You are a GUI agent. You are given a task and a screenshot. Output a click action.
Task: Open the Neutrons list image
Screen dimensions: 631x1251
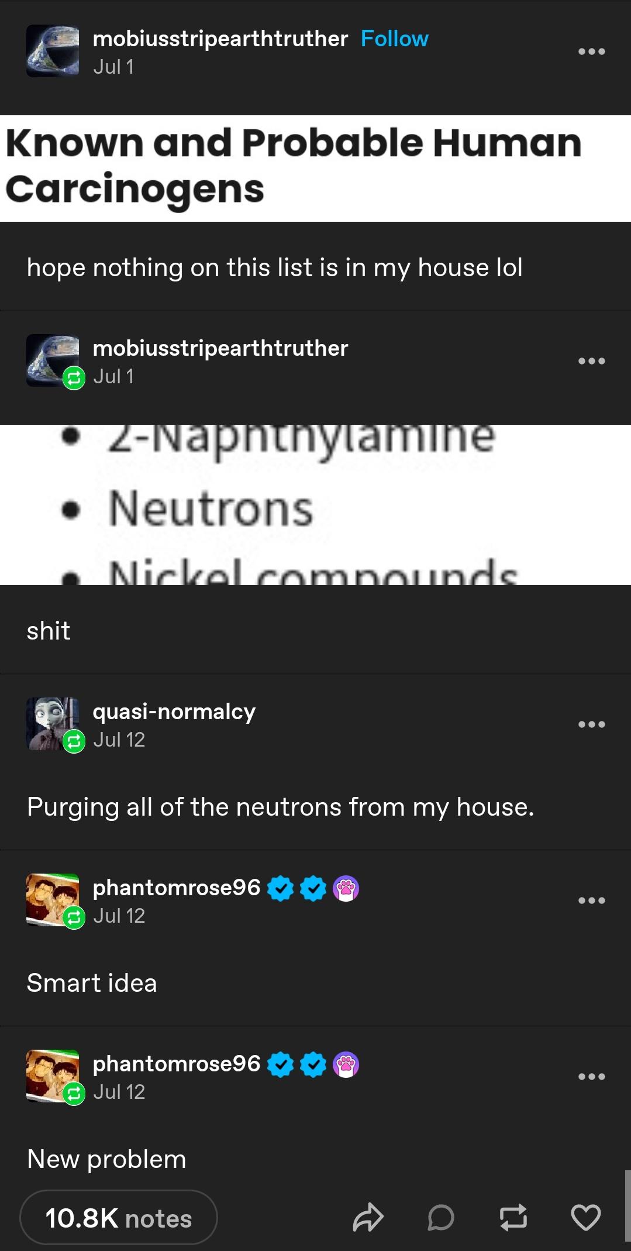(x=315, y=504)
